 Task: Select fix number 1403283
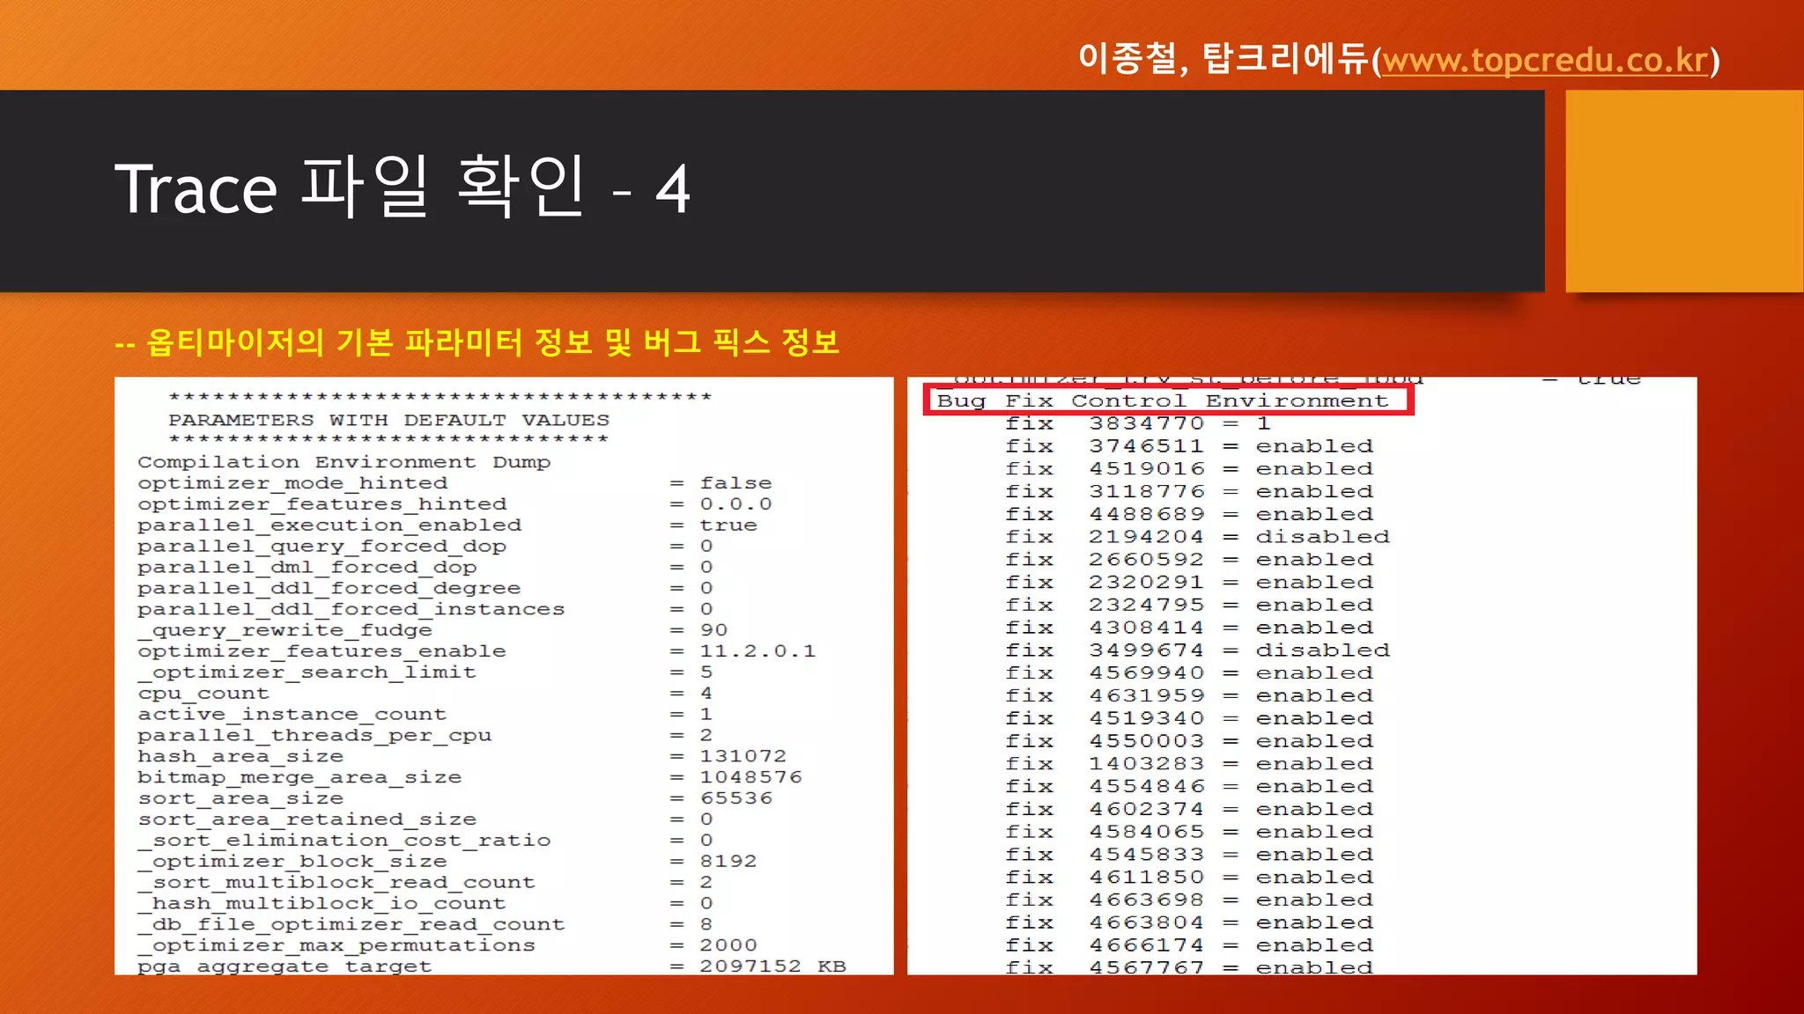click(1147, 764)
